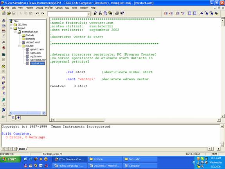
Task: Click the Compile File icon atop left toolbar
Action: [x=4, y=21]
